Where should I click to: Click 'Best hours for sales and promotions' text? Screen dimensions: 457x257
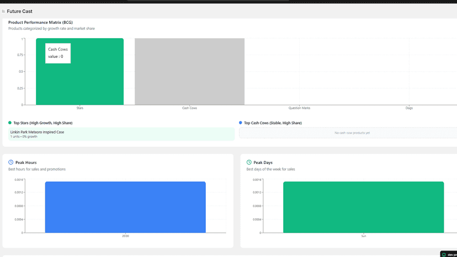[37, 169]
